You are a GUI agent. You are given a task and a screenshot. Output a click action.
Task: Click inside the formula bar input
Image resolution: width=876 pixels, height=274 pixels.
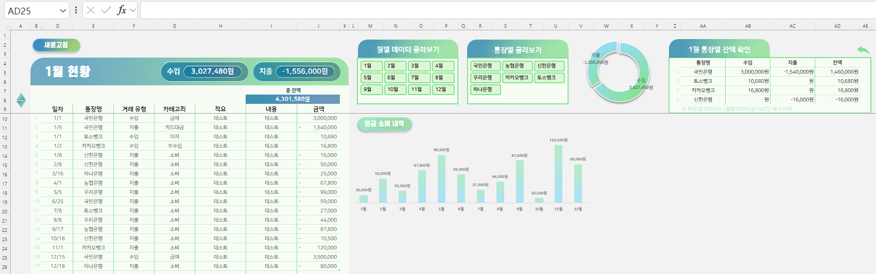[x=505, y=10]
